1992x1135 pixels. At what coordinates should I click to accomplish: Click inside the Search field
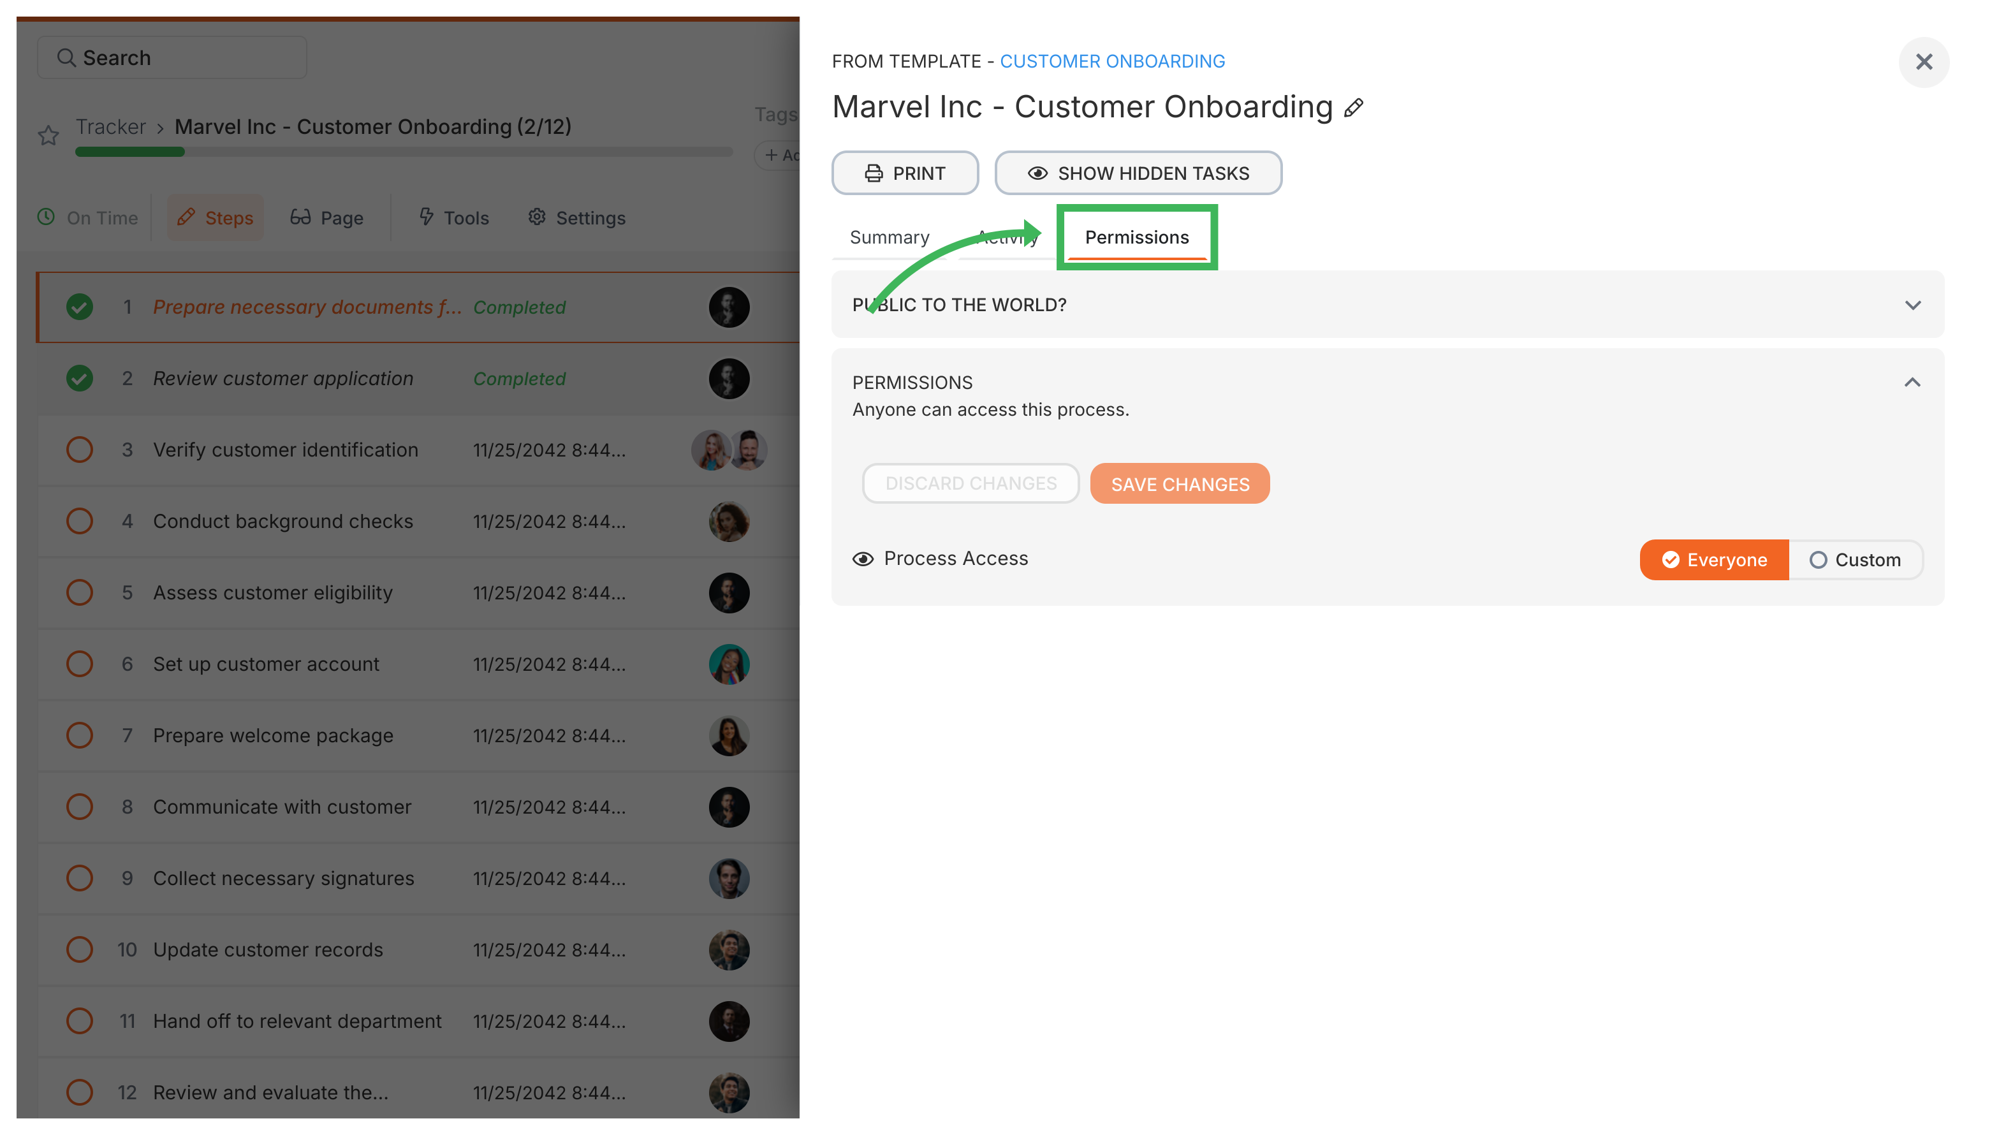click(172, 57)
